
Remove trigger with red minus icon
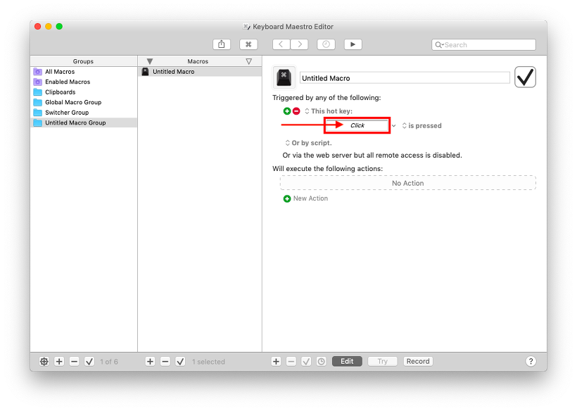(296, 111)
